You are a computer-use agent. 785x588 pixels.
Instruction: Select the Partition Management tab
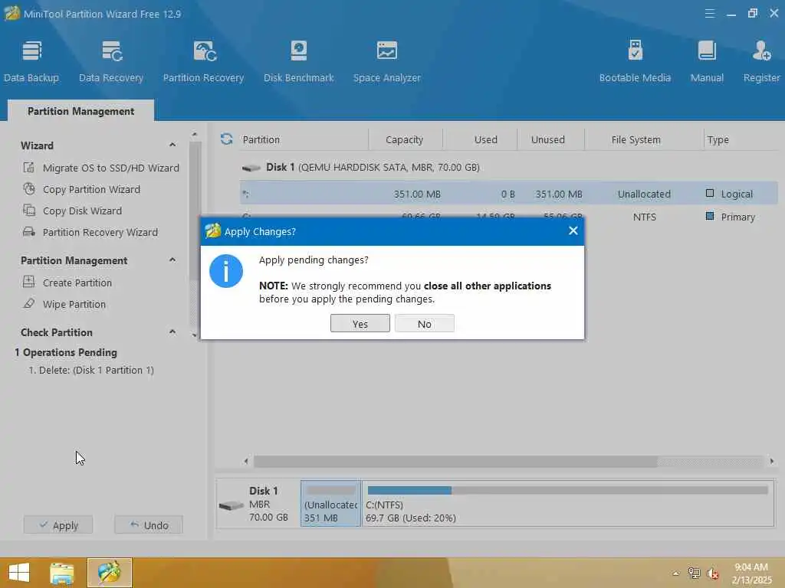[80, 111]
